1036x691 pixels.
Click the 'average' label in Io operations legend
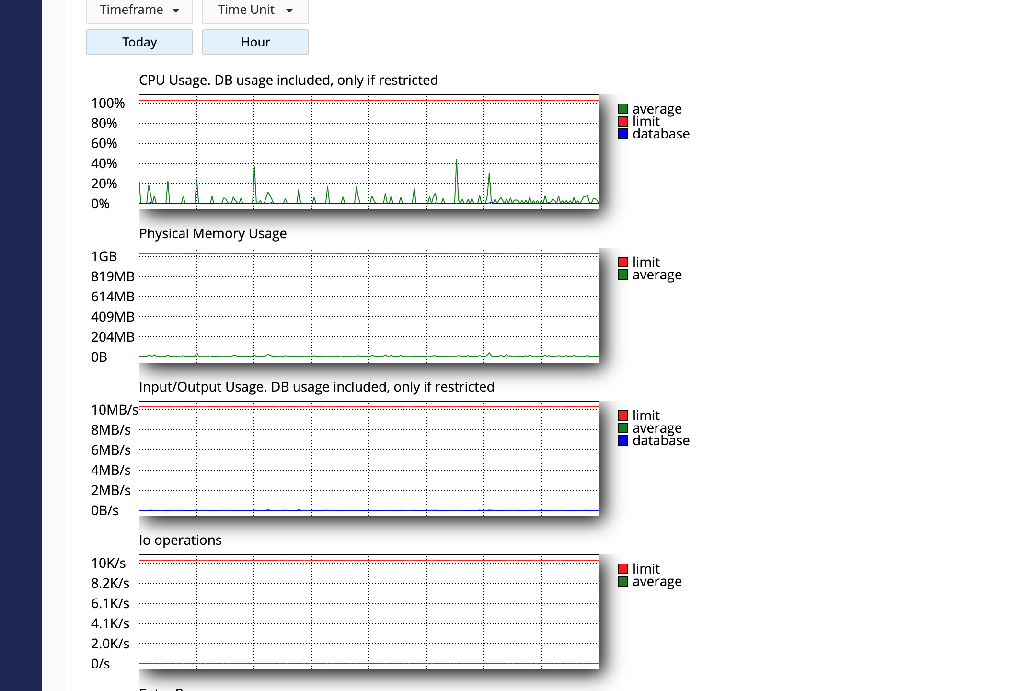[x=657, y=581]
